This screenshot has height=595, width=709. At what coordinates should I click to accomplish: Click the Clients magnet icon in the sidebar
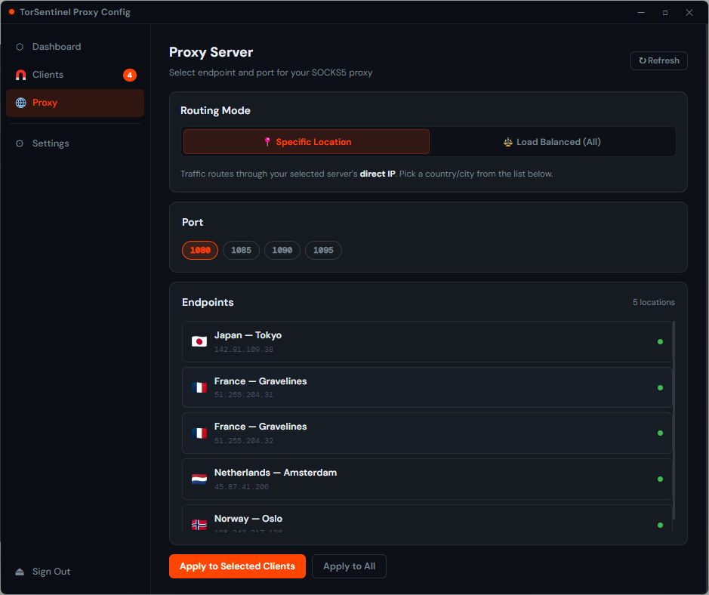point(21,75)
